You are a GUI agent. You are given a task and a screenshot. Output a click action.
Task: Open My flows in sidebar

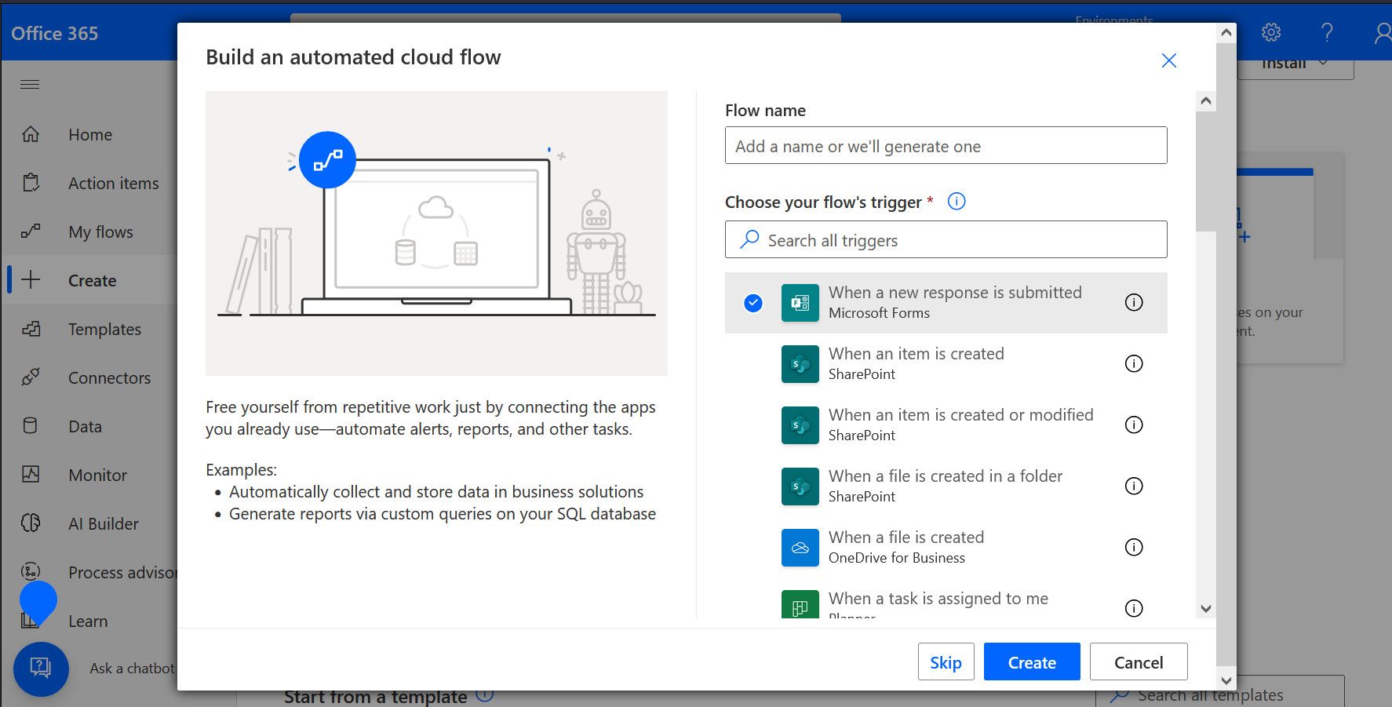100,232
